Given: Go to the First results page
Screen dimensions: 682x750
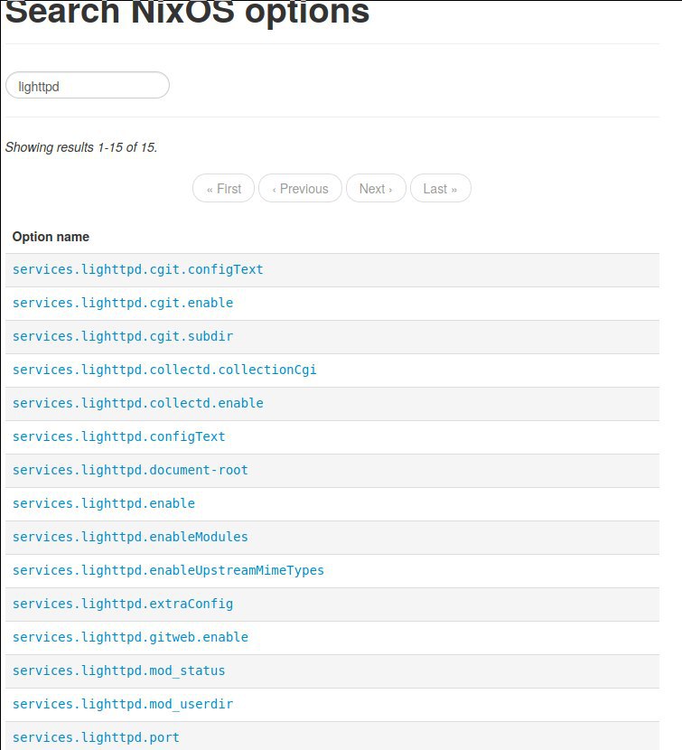Looking at the screenshot, I should (x=223, y=189).
